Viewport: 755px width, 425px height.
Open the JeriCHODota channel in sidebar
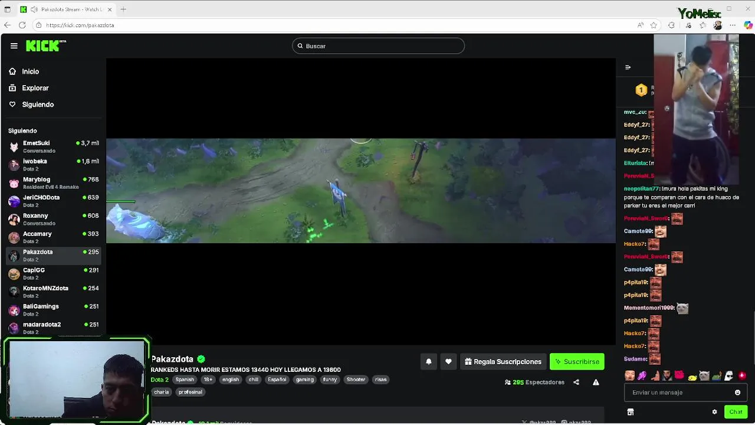point(53,201)
